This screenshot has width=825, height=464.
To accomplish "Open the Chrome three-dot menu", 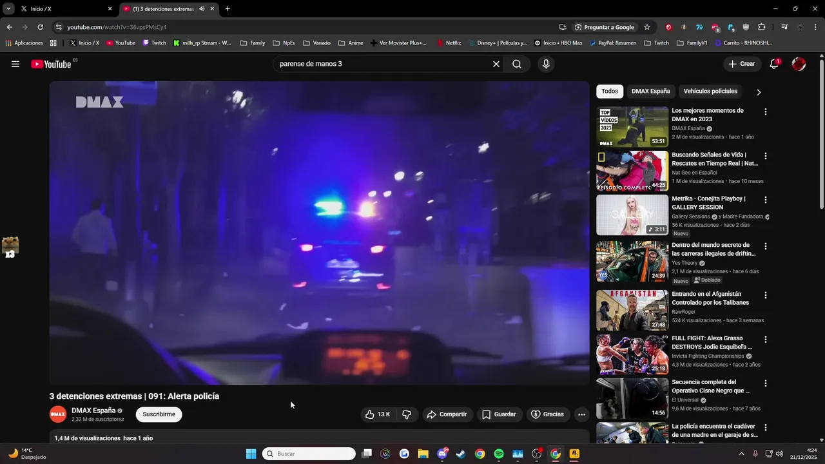I will (x=817, y=27).
